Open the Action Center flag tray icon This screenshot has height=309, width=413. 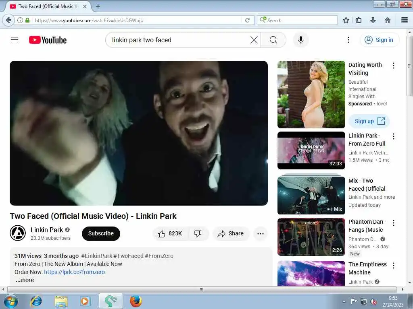click(x=354, y=302)
